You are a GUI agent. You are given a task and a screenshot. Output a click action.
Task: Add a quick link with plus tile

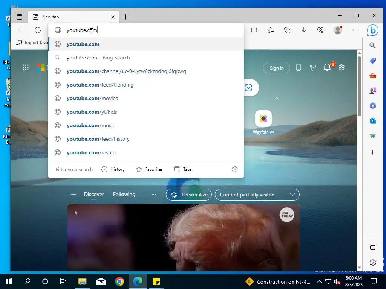263,158
